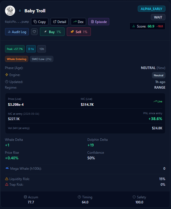Click the ALPHA_EARLY badge
Image resolution: width=171 pixels, height=209 pixels.
click(x=151, y=9)
